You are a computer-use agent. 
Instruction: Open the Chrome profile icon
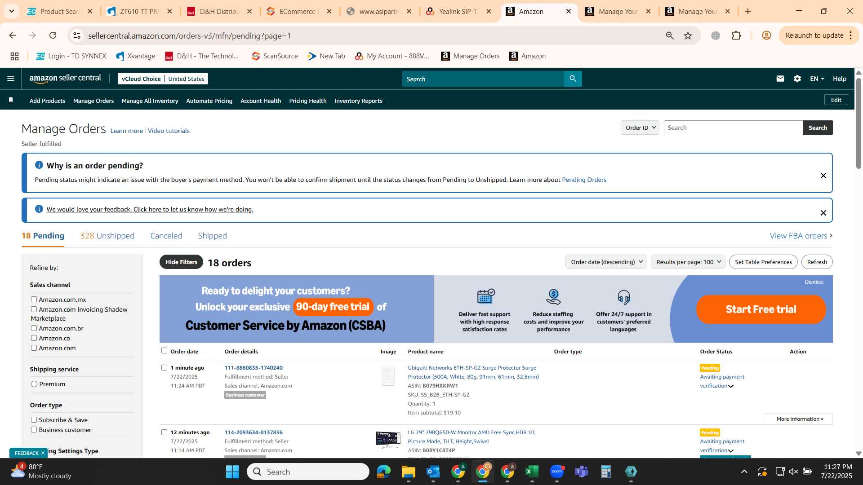tap(766, 35)
